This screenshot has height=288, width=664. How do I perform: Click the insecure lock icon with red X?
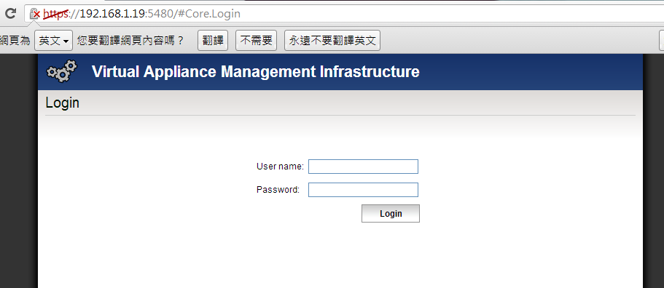click(35, 14)
